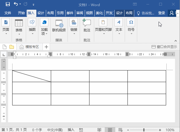Collapse the ribbon with the chevron

[176, 41]
